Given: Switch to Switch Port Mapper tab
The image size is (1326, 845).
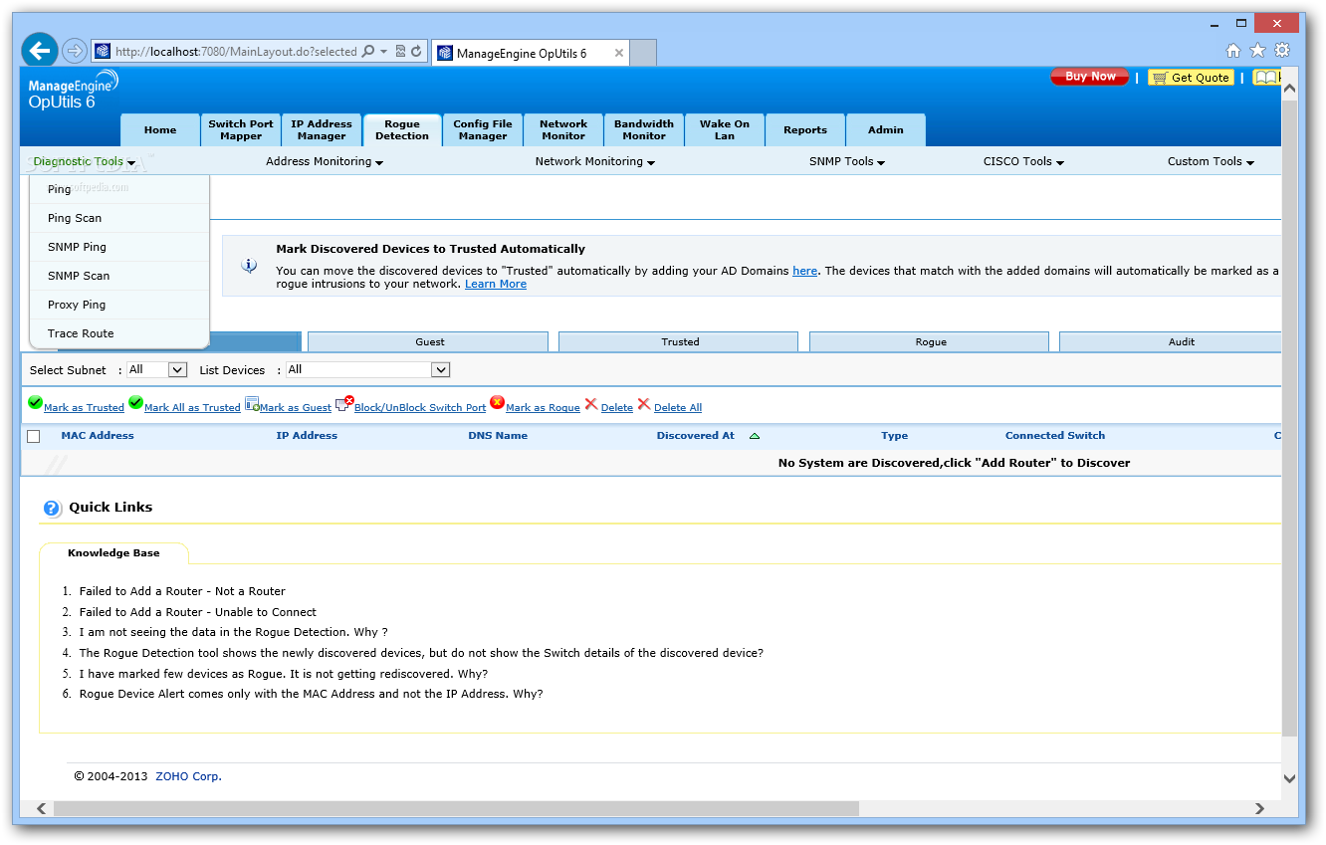Looking at the screenshot, I should pos(241,130).
